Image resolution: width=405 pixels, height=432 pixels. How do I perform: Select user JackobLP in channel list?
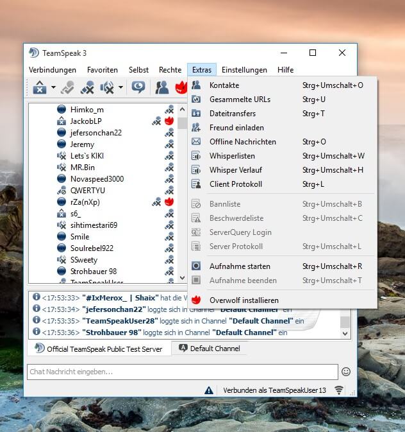point(86,121)
